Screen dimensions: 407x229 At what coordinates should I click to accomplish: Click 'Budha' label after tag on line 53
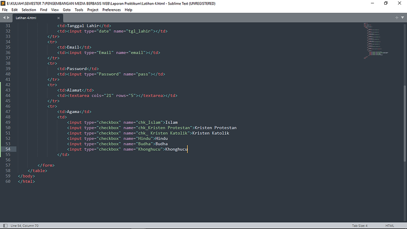[162, 144]
